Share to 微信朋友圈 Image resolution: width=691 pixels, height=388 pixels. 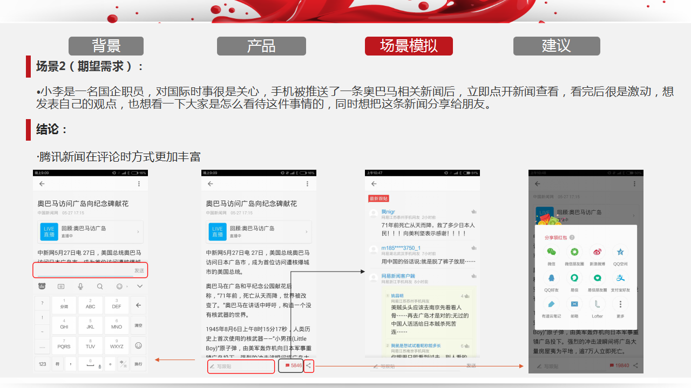pyautogui.click(x=574, y=252)
